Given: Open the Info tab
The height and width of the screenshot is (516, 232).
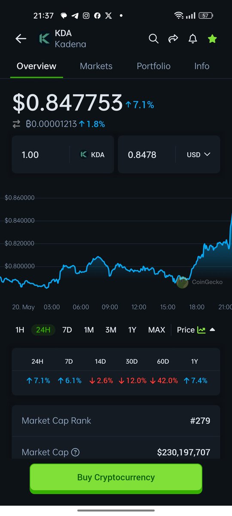Looking at the screenshot, I should pyautogui.click(x=201, y=66).
